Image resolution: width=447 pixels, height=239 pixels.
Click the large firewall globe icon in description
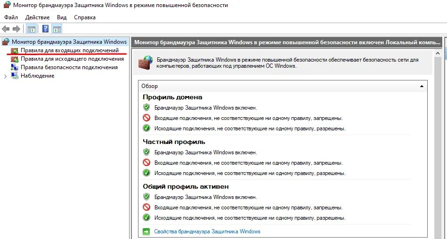tap(146, 62)
